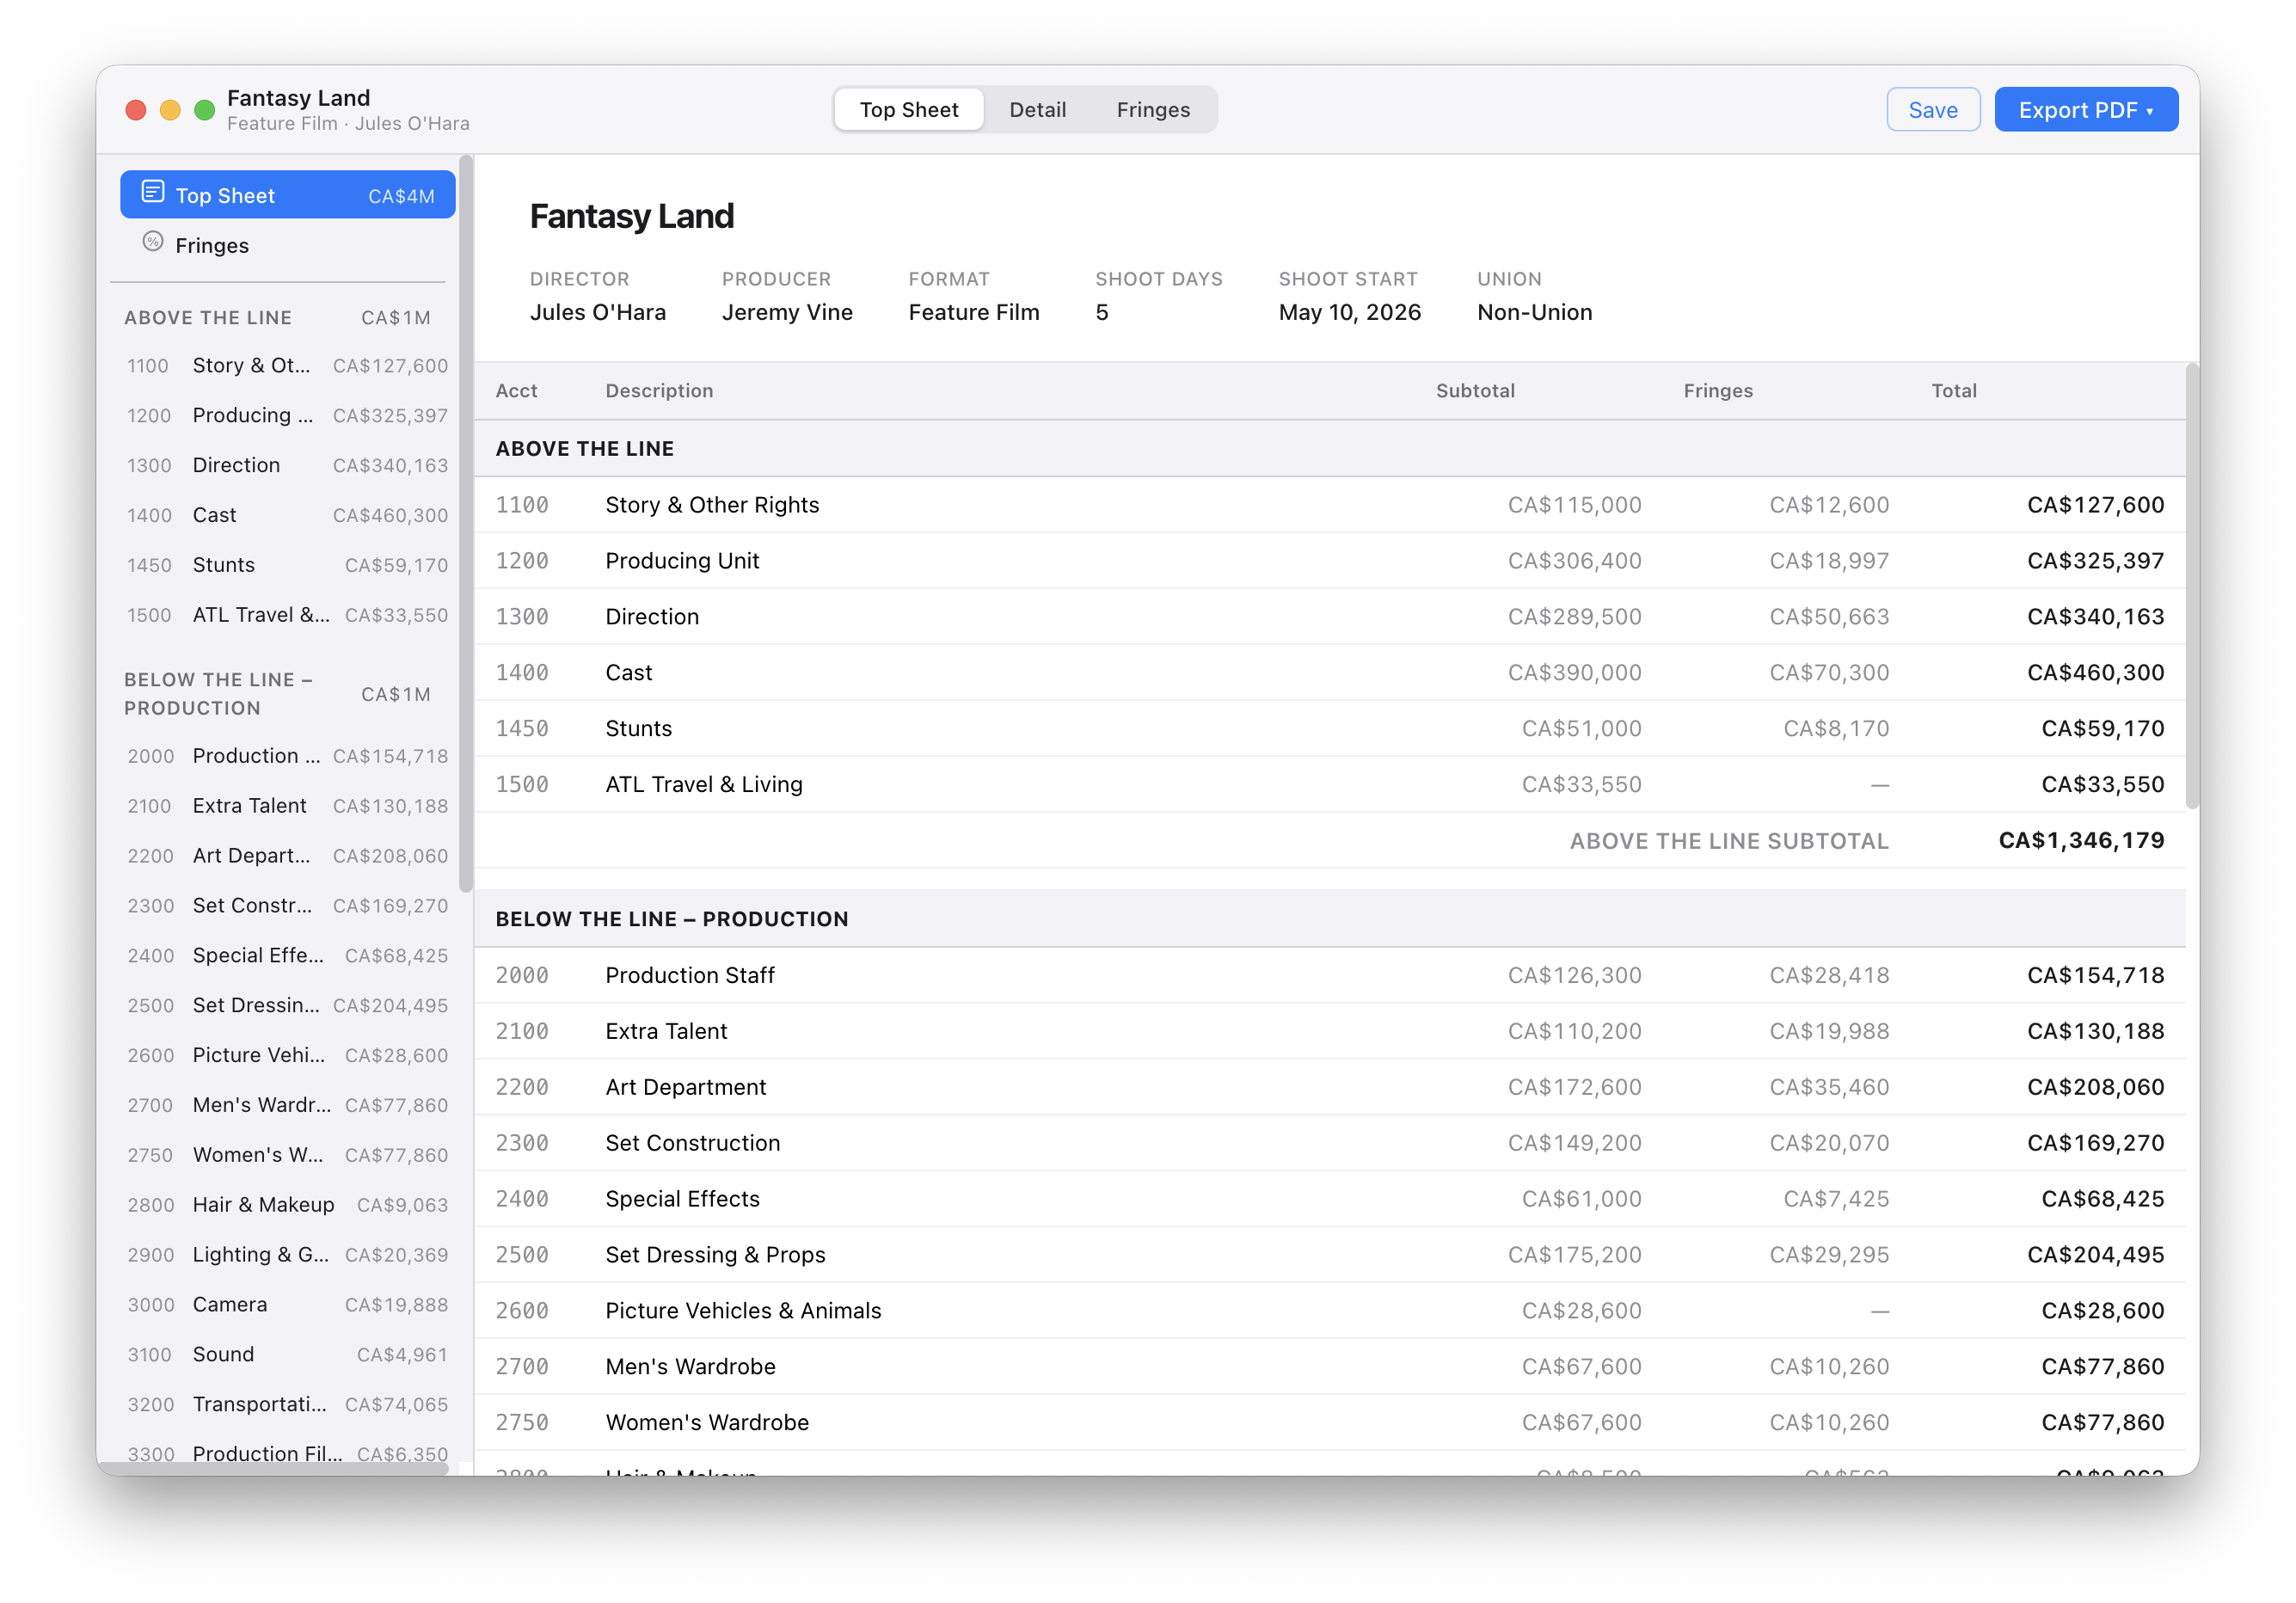Select sidebar account 2700 Men's Wardr...
Screen dimensions: 2296x1603
click(288, 1107)
